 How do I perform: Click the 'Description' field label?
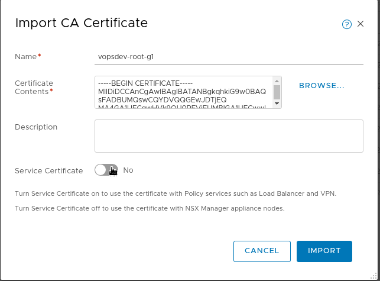(x=36, y=127)
